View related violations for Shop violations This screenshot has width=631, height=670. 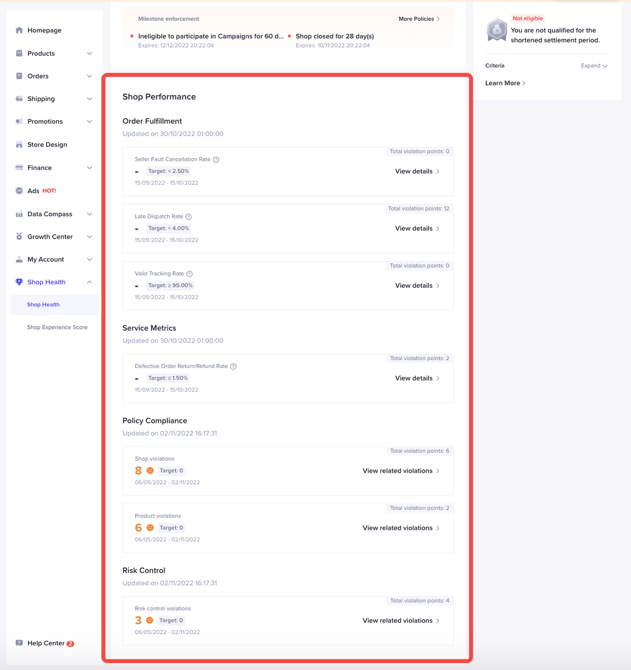401,471
